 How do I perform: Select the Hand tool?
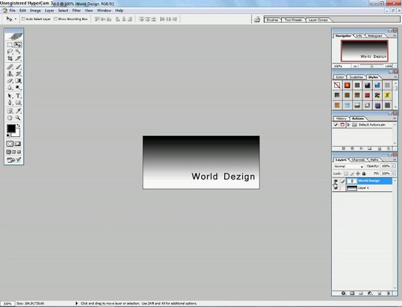[10, 118]
